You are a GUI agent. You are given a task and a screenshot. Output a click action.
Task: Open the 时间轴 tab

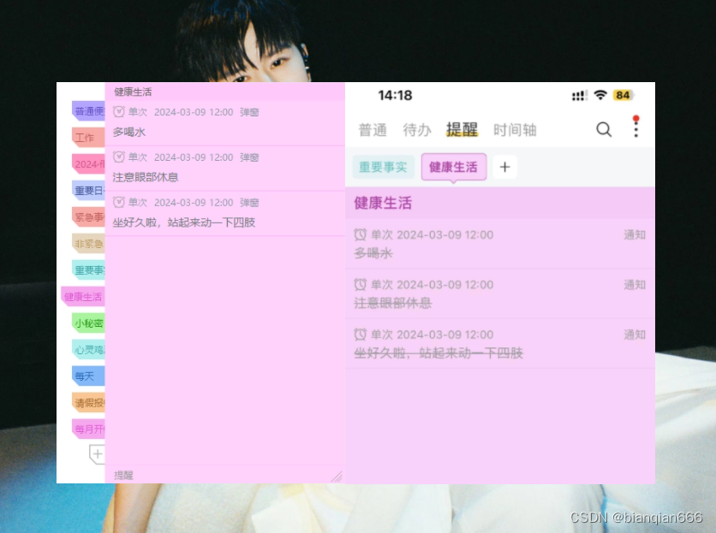(x=515, y=130)
